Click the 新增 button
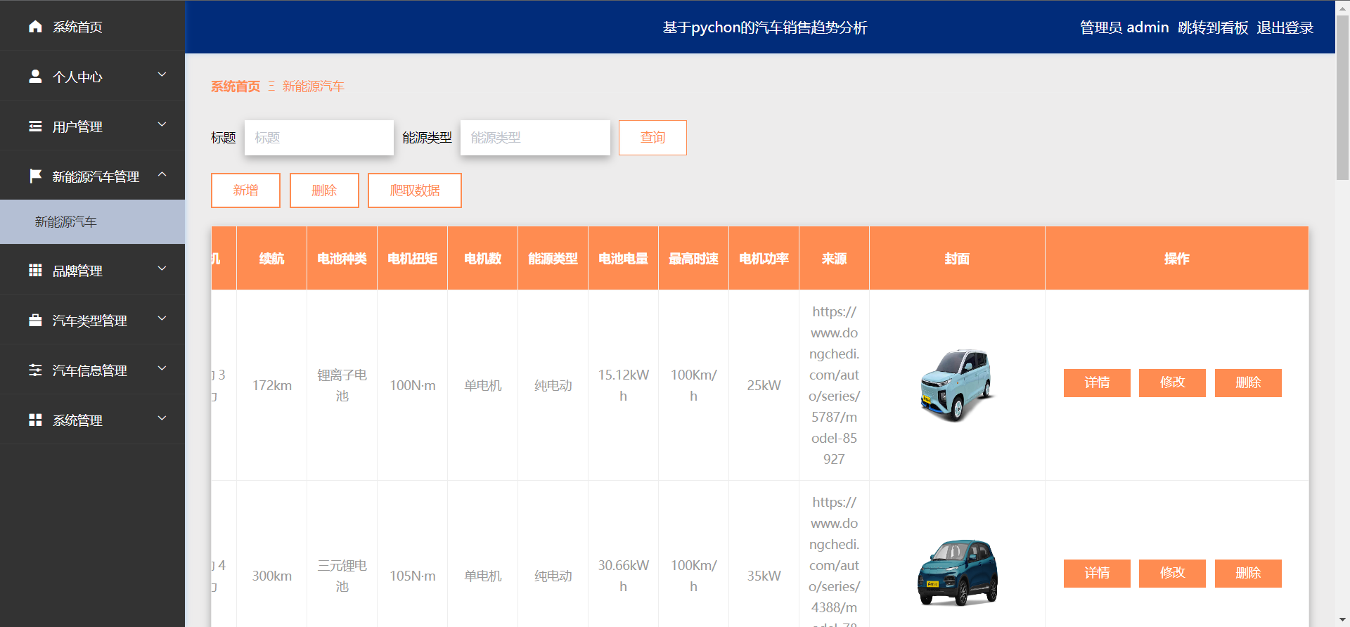The image size is (1350, 627). [x=245, y=190]
